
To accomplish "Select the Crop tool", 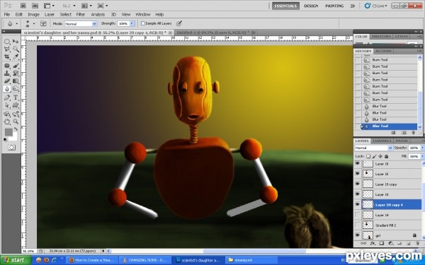I will click(7, 57).
